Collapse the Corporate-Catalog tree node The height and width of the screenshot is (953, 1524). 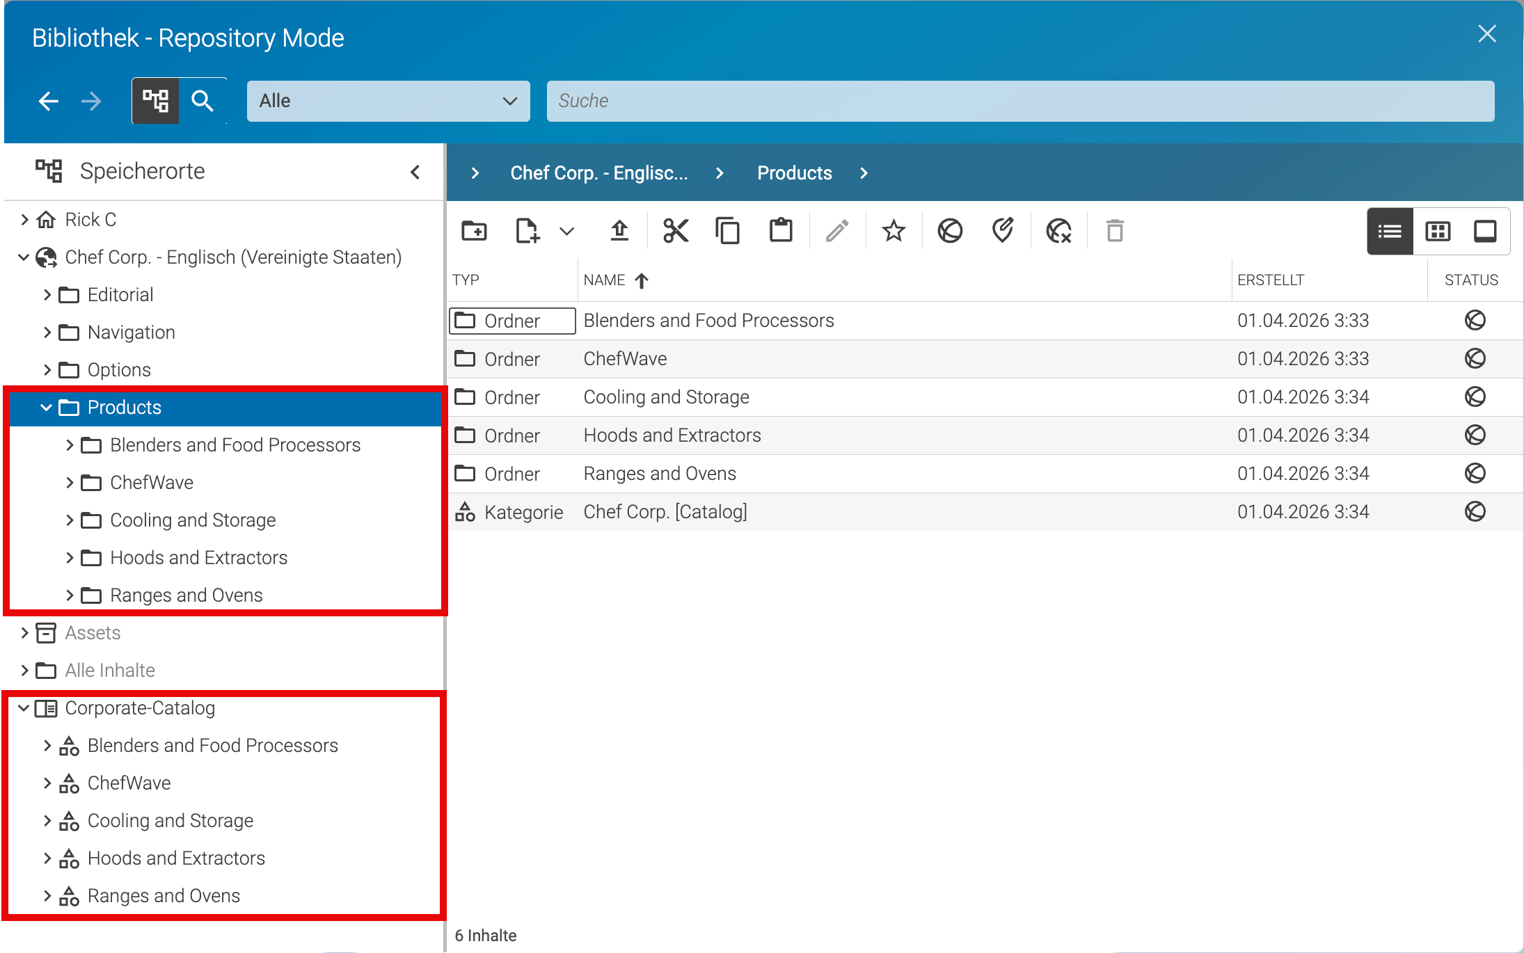coord(24,708)
